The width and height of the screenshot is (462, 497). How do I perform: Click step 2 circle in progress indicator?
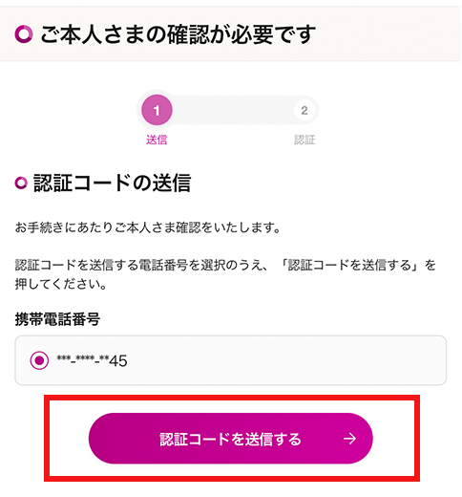pyautogui.click(x=304, y=110)
